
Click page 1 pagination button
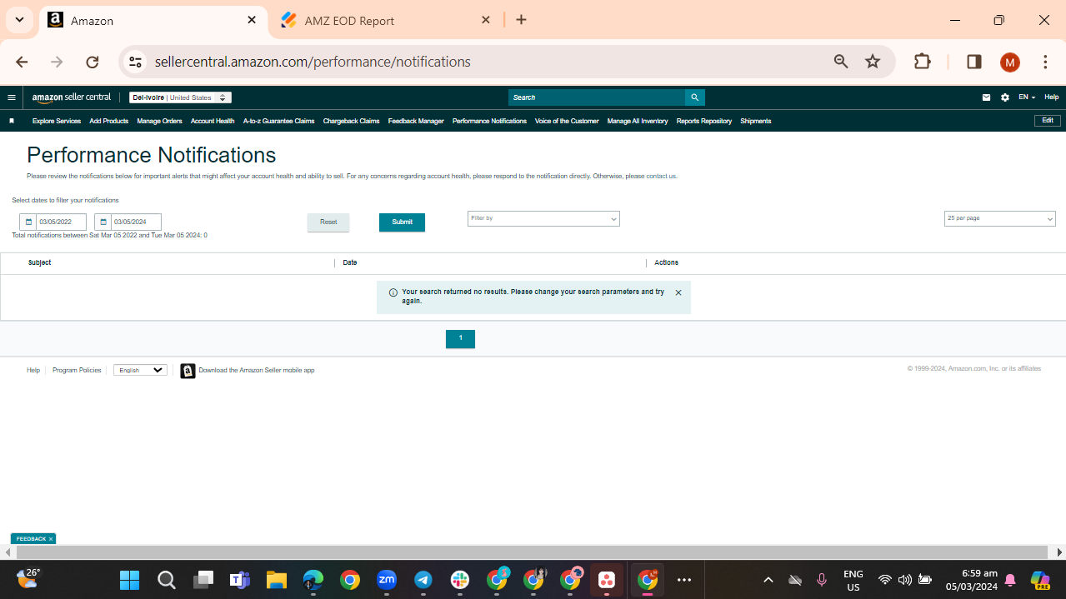460,338
